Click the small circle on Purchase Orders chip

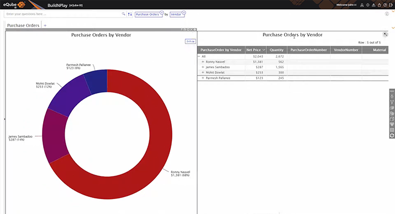(162, 12)
